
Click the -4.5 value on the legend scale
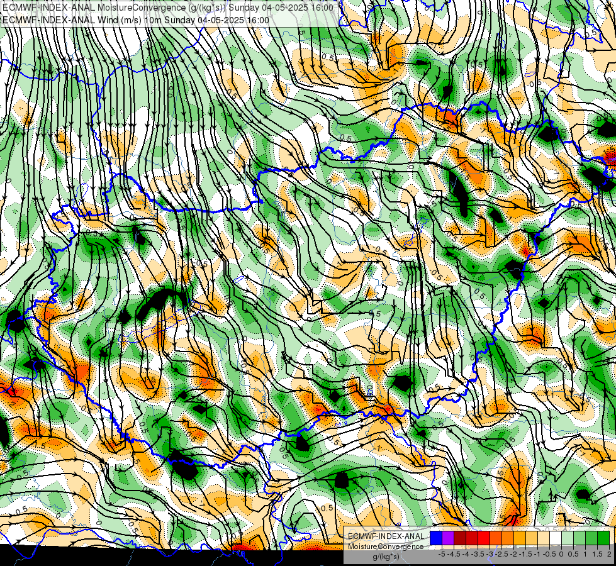(455, 554)
